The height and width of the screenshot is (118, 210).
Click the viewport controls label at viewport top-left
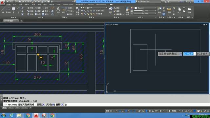click(x=112, y=25)
